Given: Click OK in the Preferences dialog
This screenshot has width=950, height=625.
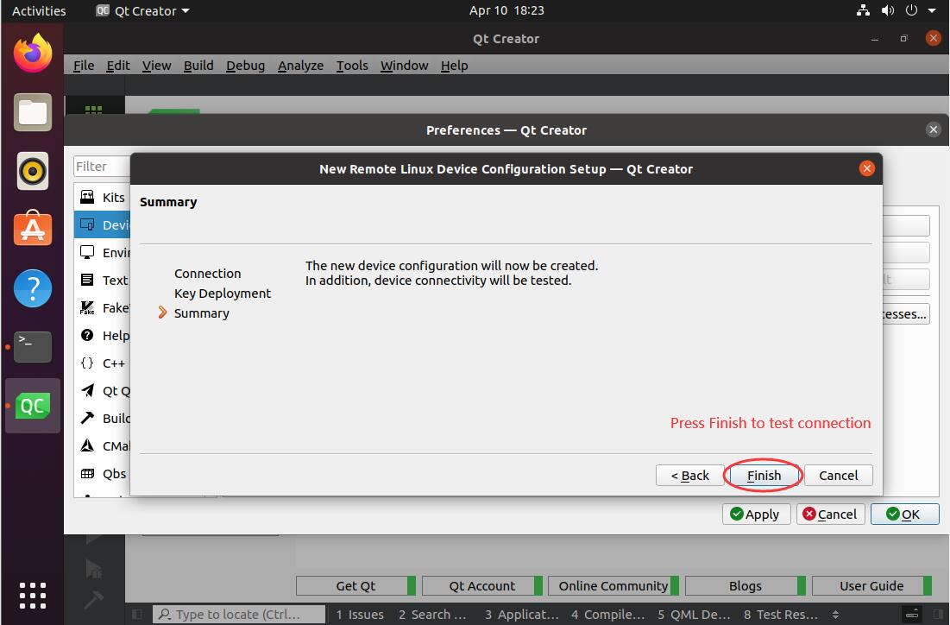Looking at the screenshot, I should (x=904, y=514).
